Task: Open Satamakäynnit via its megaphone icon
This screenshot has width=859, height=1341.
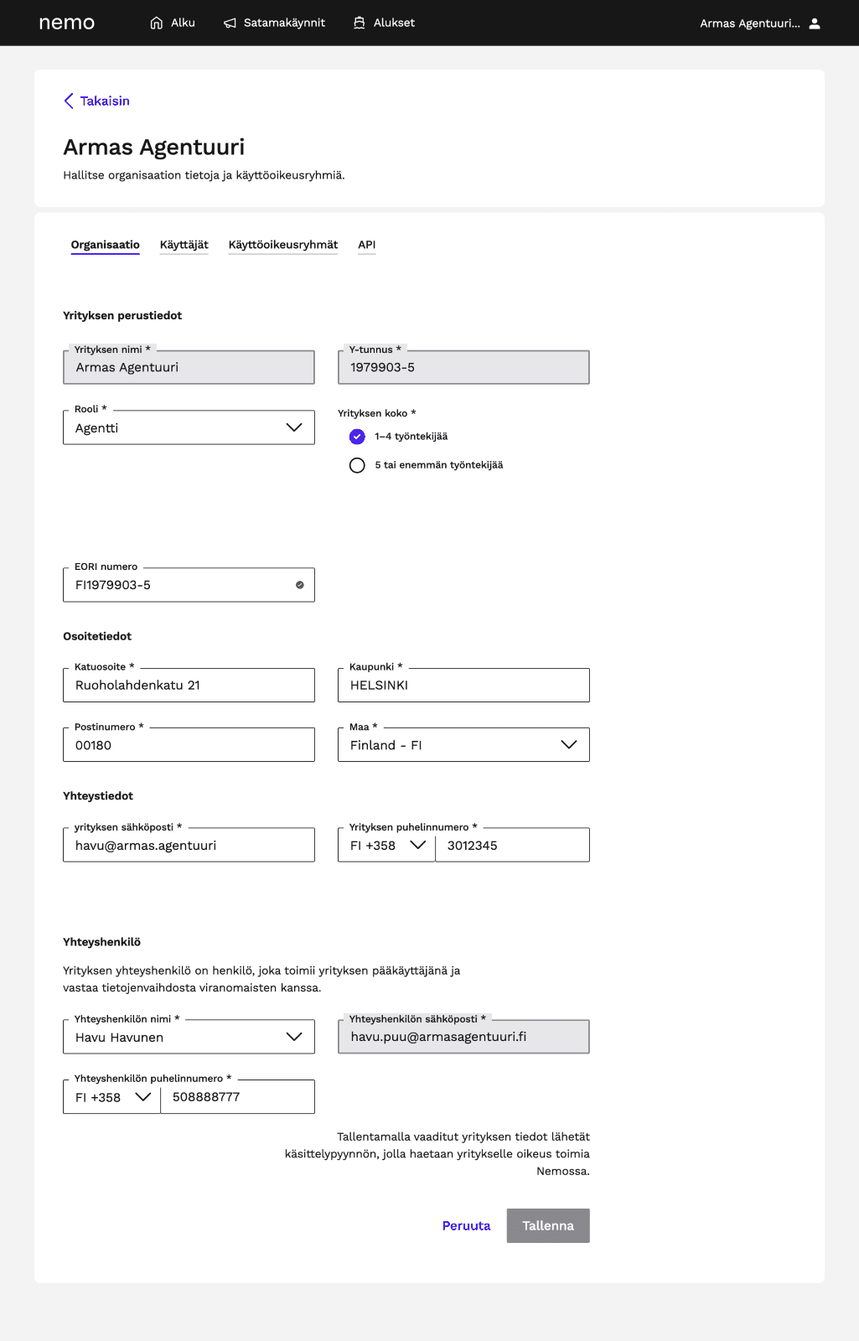Action: click(230, 23)
